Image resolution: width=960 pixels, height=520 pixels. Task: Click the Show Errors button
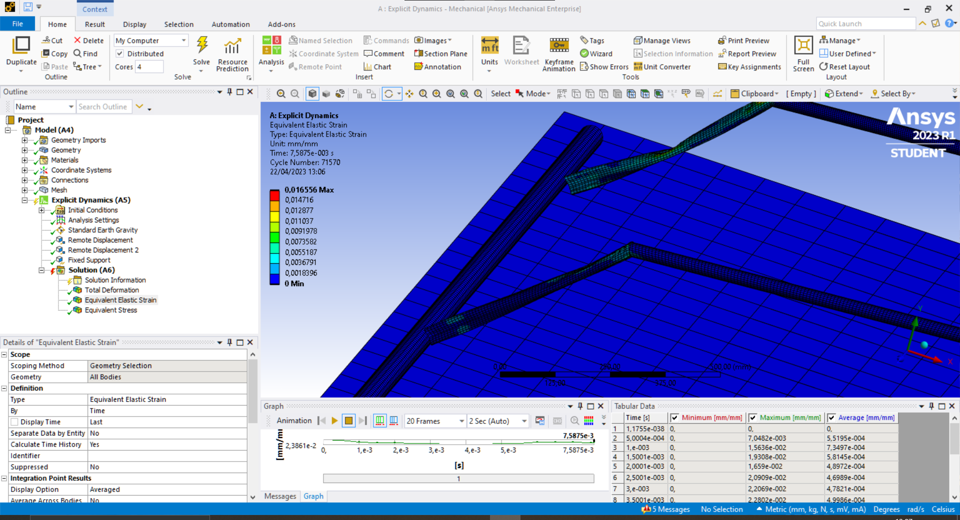pos(604,66)
